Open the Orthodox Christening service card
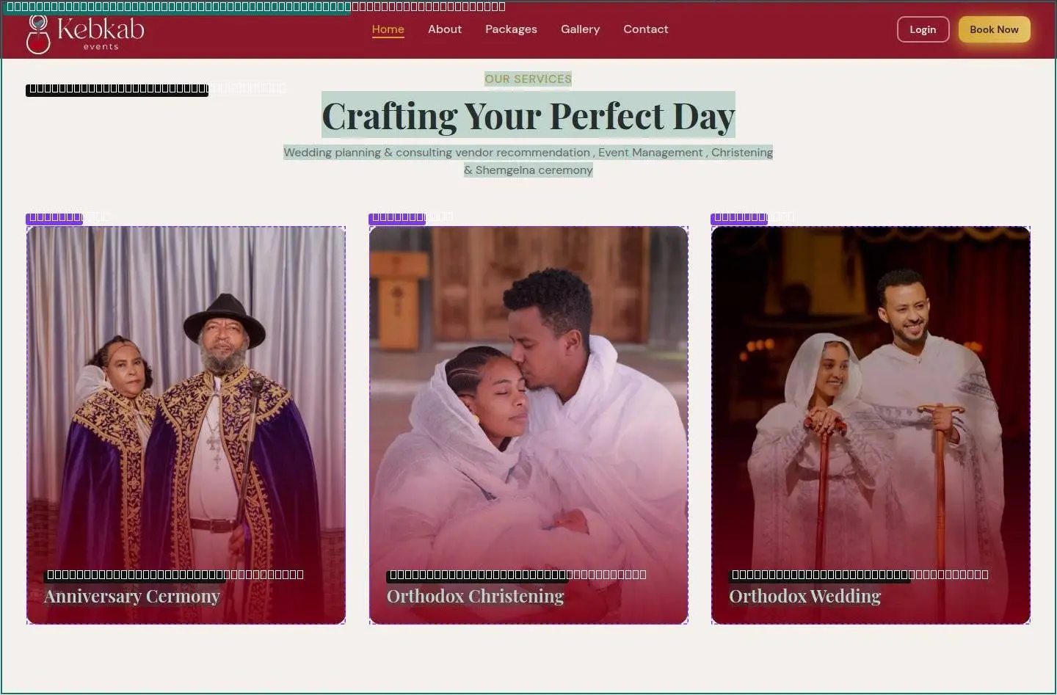1057x695 pixels. 528,425
